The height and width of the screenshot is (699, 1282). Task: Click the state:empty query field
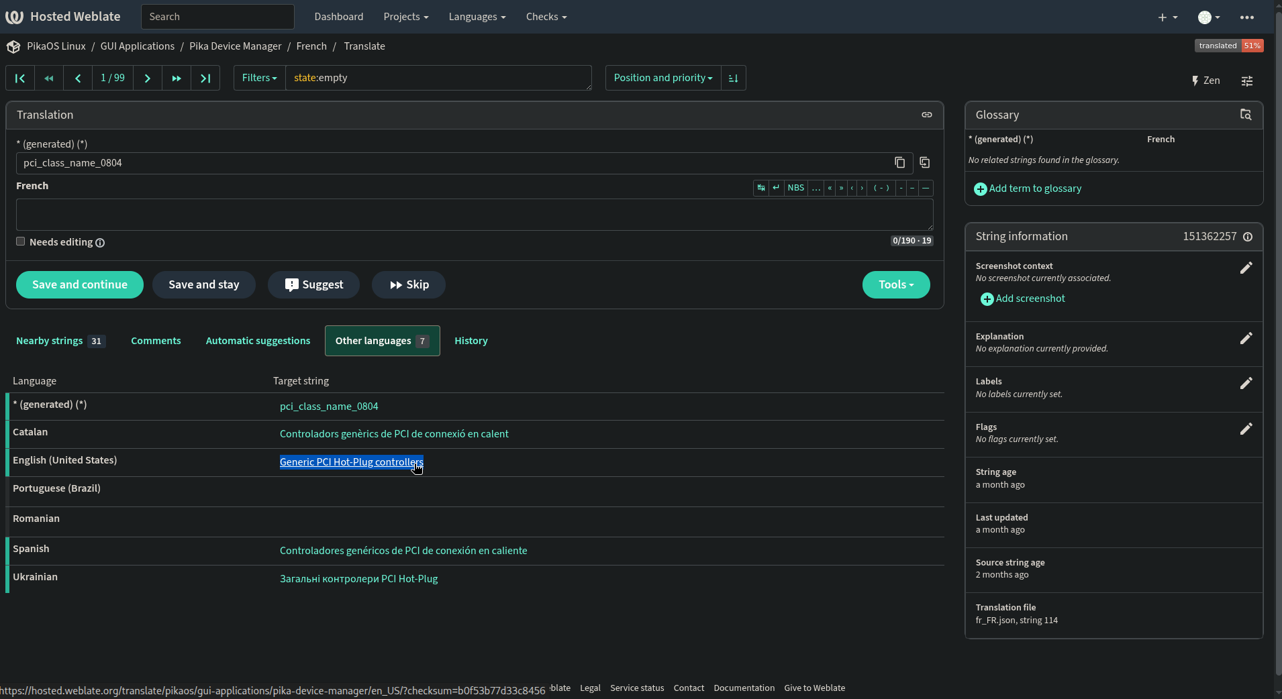(x=438, y=78)
